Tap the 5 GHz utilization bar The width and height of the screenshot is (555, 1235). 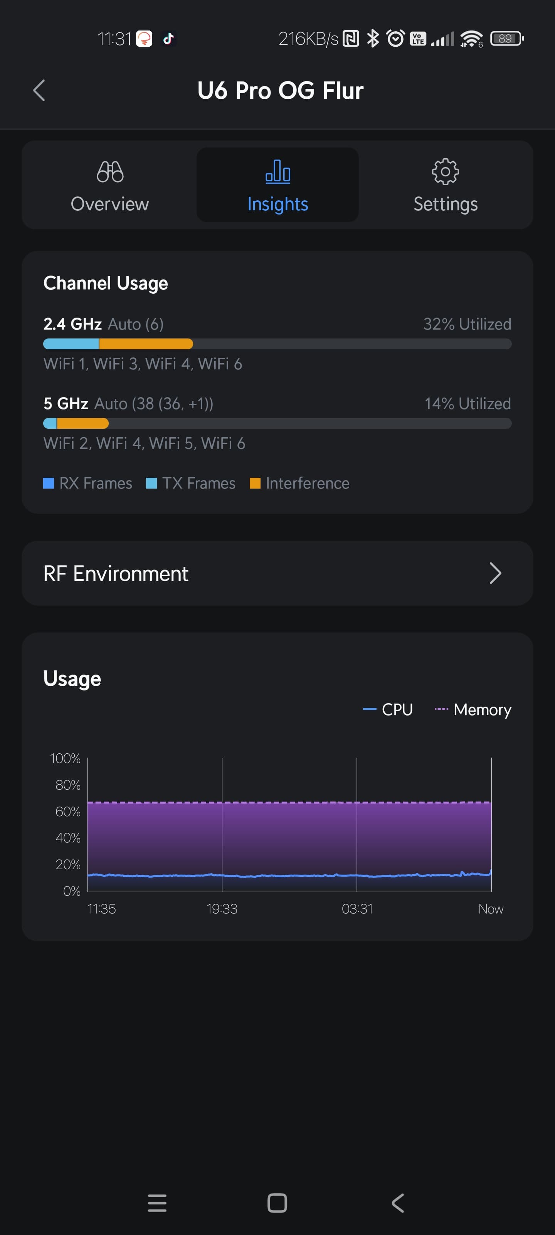(x=277, y=423)
